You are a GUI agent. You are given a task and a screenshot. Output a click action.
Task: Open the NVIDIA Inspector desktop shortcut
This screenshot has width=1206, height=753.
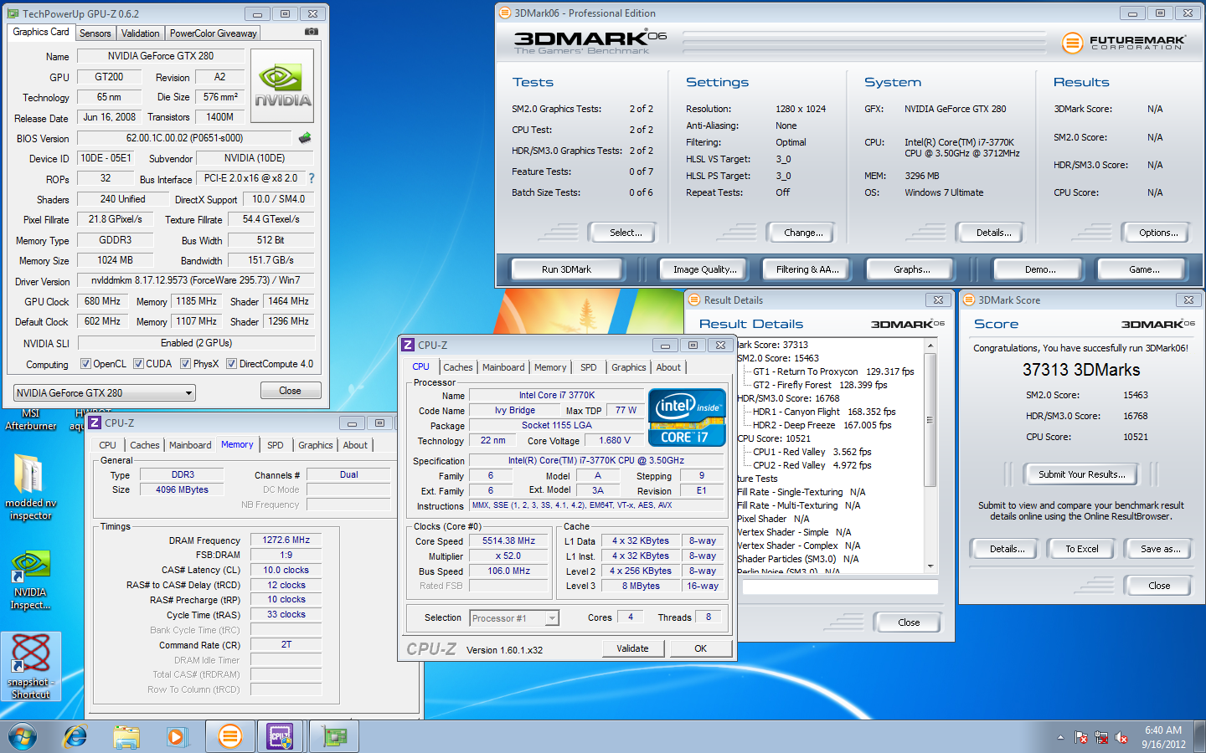[30, 580]
